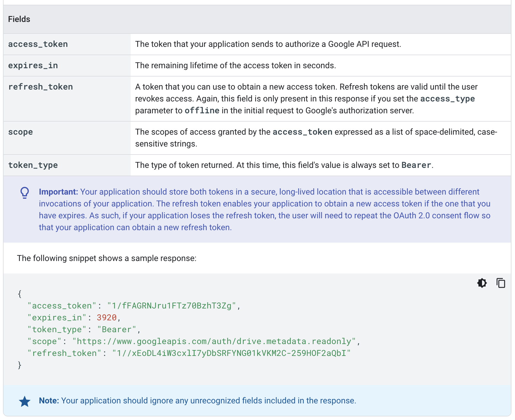Click the lightbulb Important icon
Screen dimensions: 515x420
tap(25, 192)
